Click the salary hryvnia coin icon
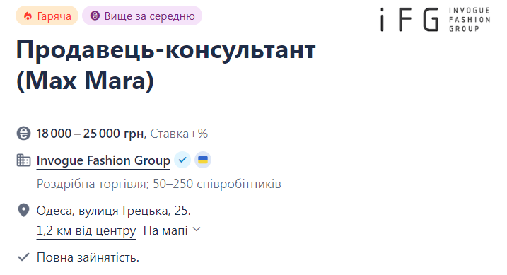 click(23, 133)
